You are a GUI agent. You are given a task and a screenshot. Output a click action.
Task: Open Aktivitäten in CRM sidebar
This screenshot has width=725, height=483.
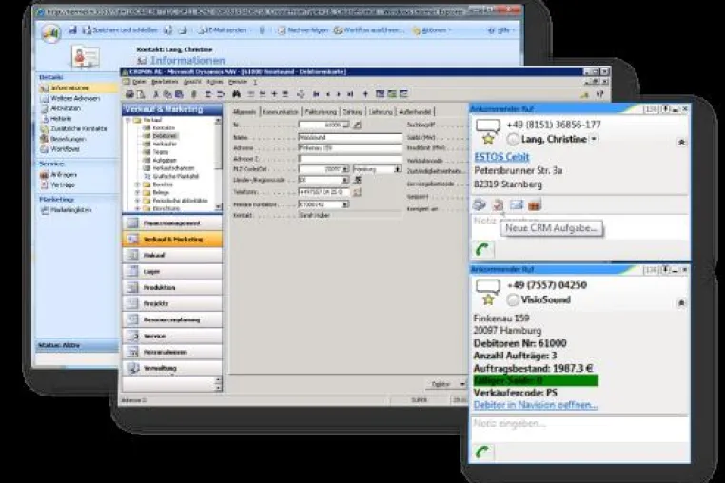coord(66,108)
